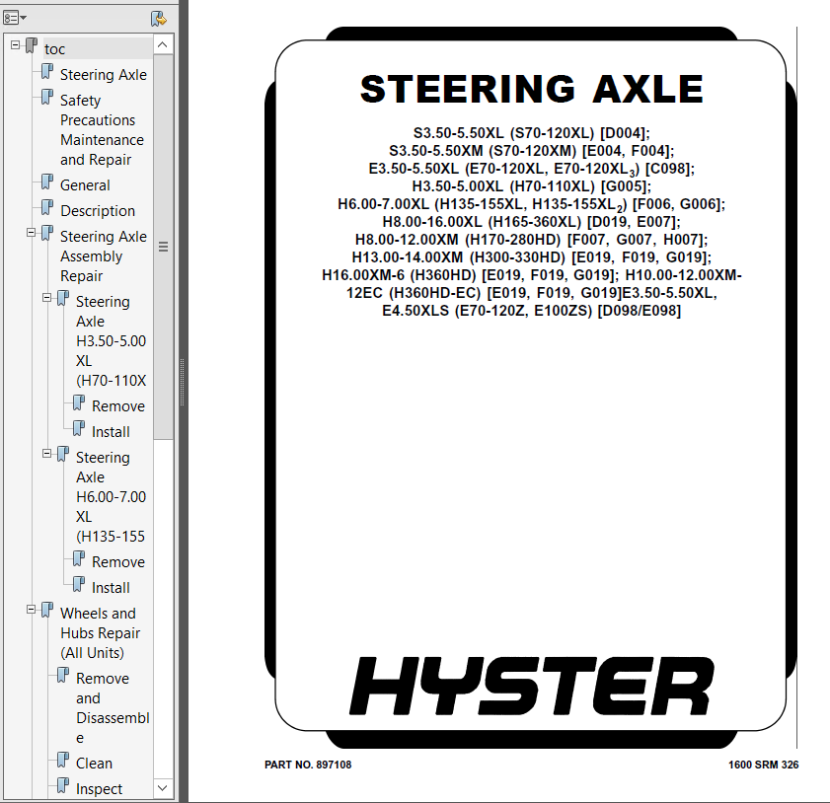
Task: Open Wheels and Hubs Repair (All Units)
Action: click(100, 632)
